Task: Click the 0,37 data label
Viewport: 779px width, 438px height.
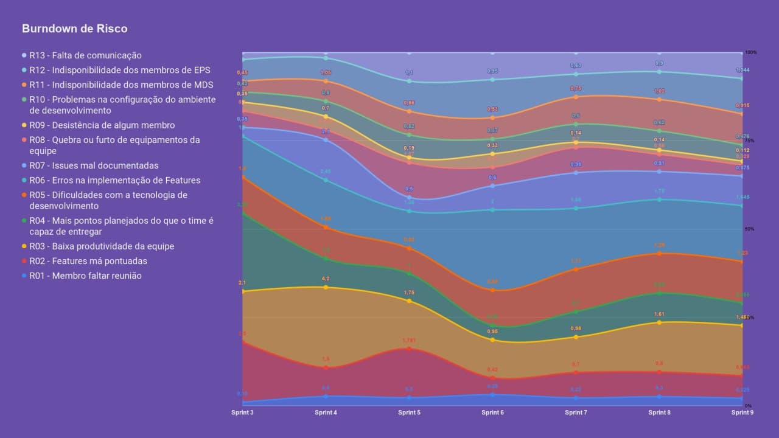Action: point(492,131)
